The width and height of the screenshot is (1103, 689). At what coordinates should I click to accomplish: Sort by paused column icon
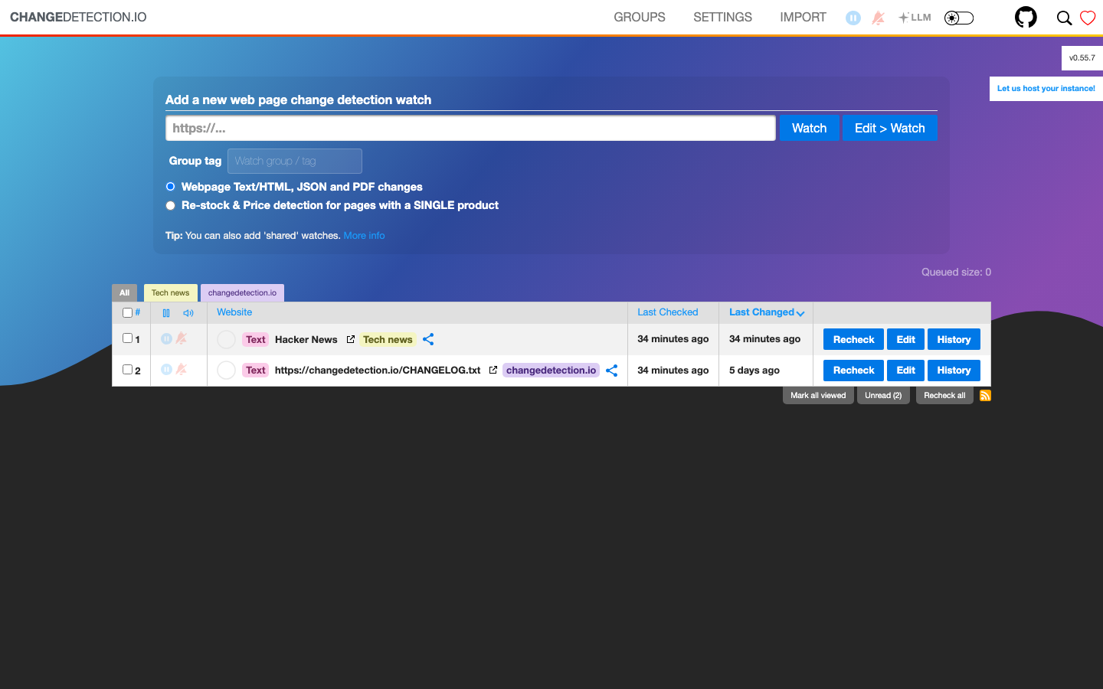[166, 313]
